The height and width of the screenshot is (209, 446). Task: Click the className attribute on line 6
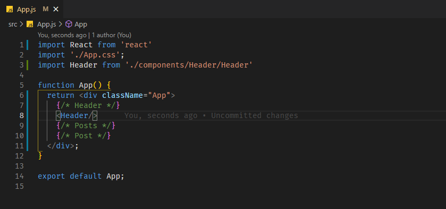tap(123, 95)
